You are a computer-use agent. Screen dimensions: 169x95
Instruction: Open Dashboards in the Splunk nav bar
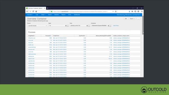click(77, 15)
